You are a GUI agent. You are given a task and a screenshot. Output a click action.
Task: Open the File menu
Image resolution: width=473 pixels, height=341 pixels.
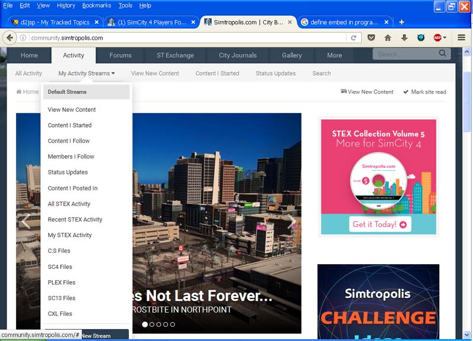pos(8,5)
